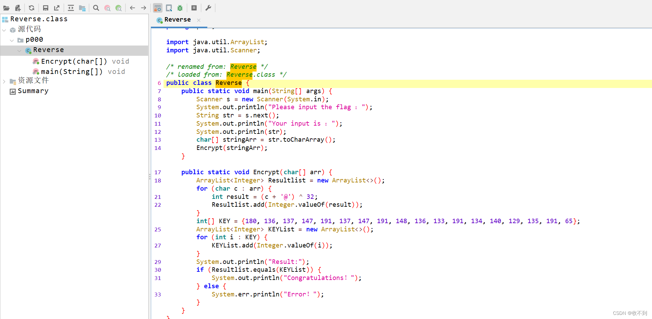Image resolution: width=652 pixels, height=319 pixels.
Task: Collapse the p000 package node
Action: 12,40
